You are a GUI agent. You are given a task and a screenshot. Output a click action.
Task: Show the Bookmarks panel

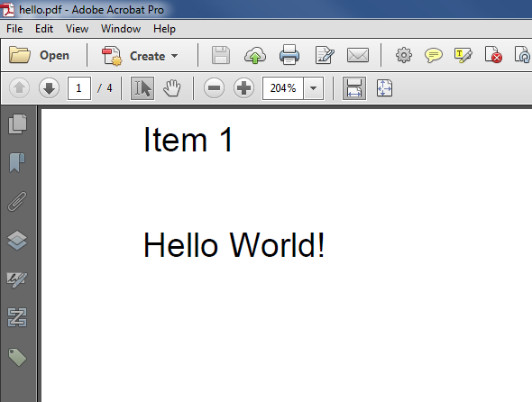(x=16, y=162)
